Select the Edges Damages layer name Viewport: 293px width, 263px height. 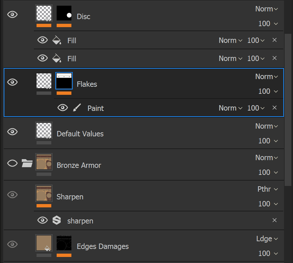(103, 246)
